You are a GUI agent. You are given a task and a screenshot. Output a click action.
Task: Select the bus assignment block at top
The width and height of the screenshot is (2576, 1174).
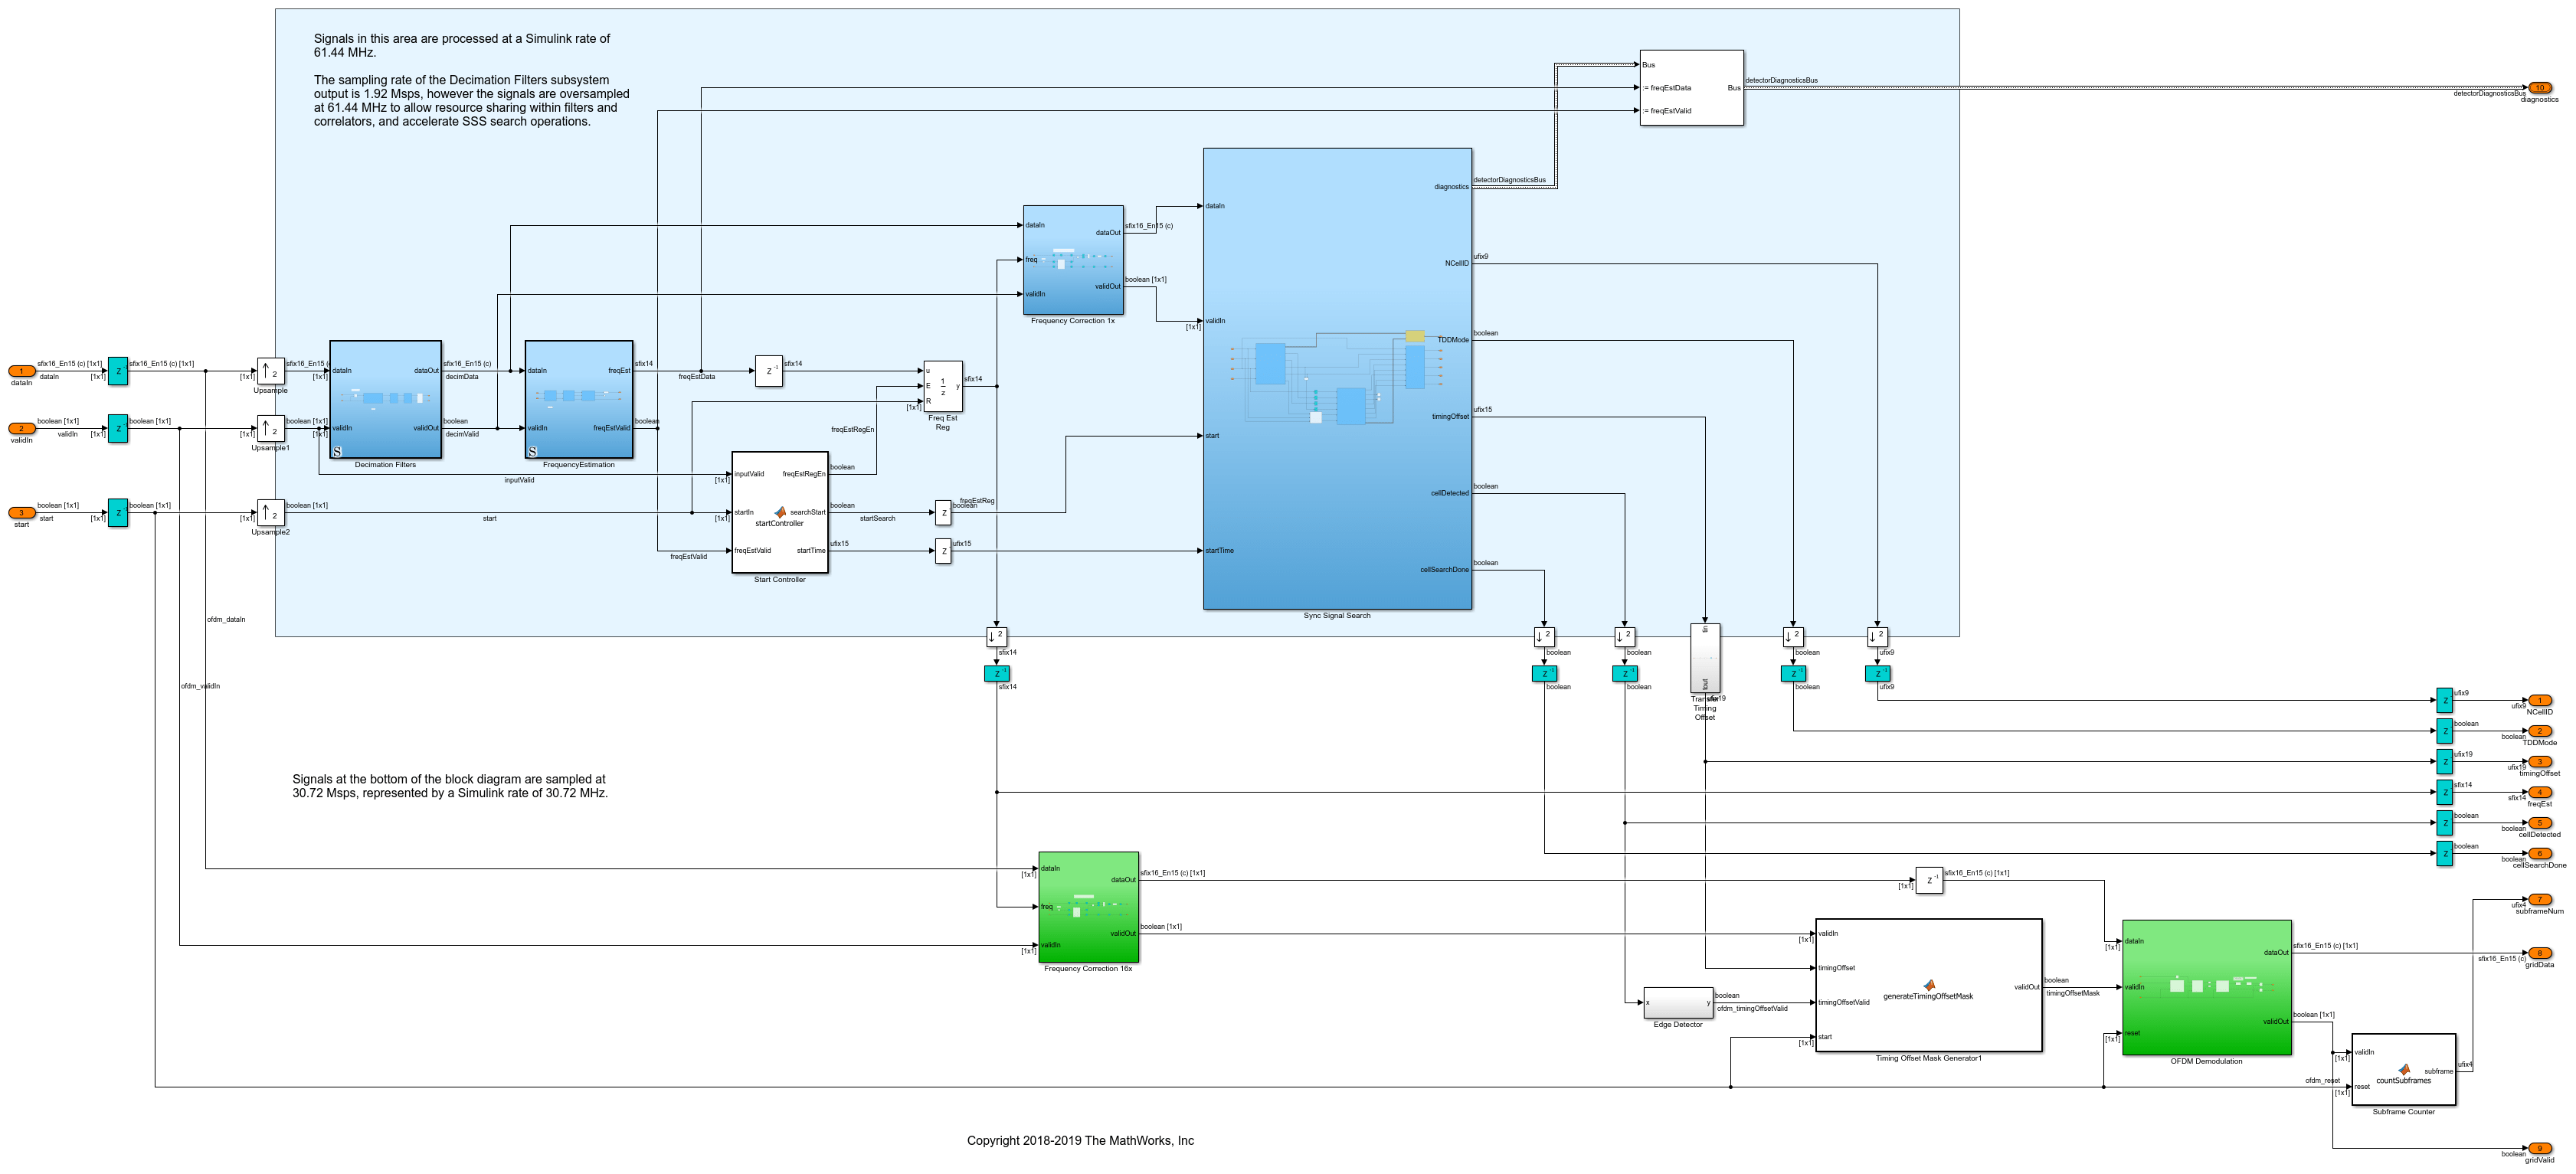(x=1691, y=88)
